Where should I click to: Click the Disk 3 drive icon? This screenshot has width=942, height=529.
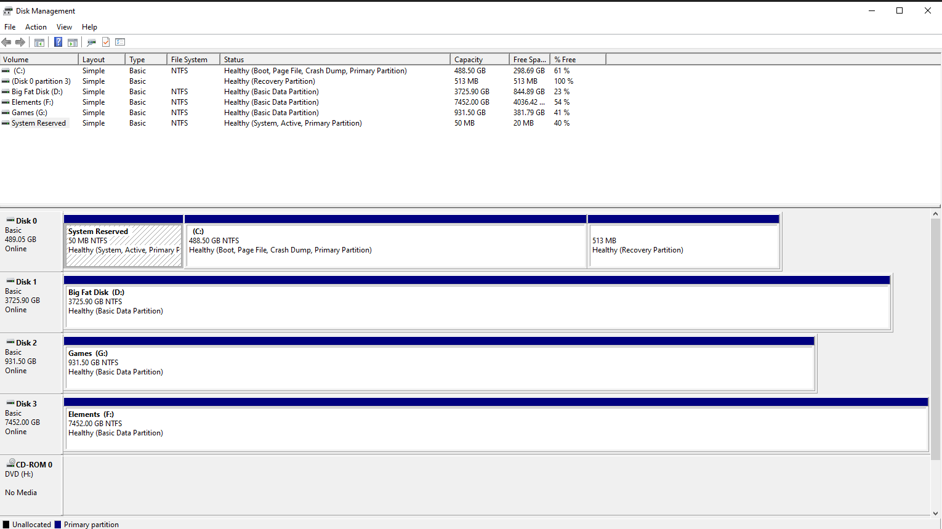pyautogui.click(x=10, y=403)
